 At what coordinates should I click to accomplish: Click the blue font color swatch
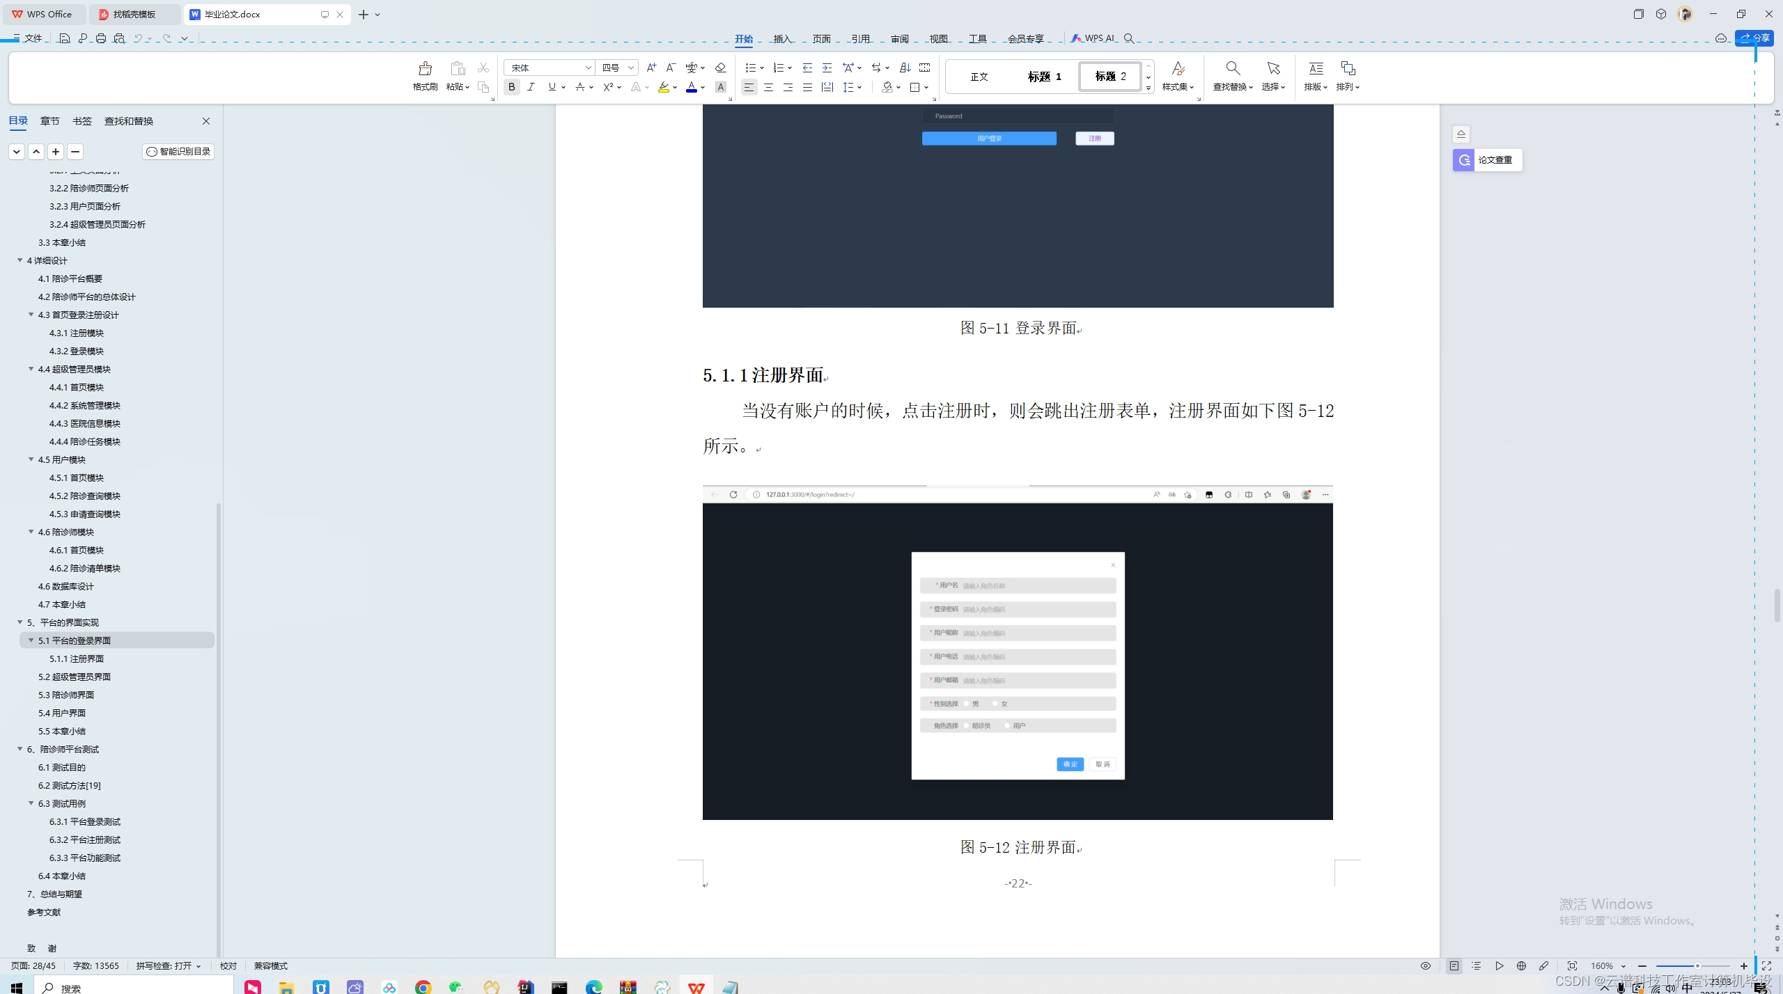[692, 87]
